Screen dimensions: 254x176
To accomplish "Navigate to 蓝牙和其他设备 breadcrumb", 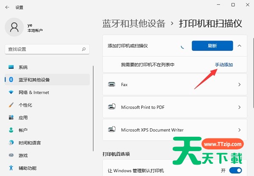I will click(x=134, y=23).
